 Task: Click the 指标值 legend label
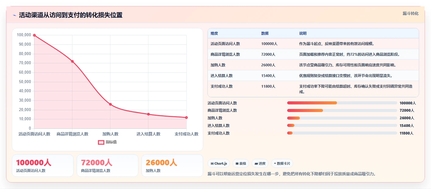coord(111,142)
